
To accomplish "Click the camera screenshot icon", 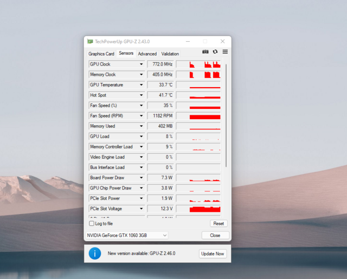I will [x=205, y=52].
